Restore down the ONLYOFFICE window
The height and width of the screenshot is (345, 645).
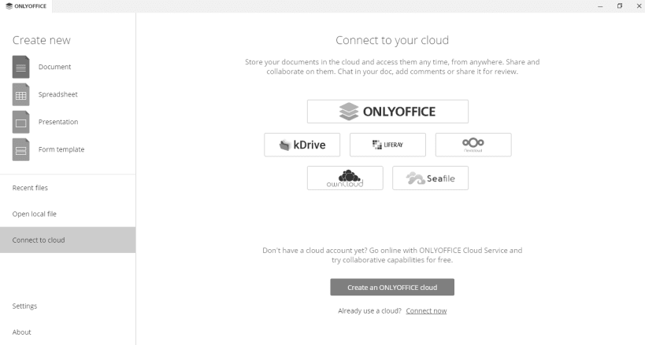620,6
